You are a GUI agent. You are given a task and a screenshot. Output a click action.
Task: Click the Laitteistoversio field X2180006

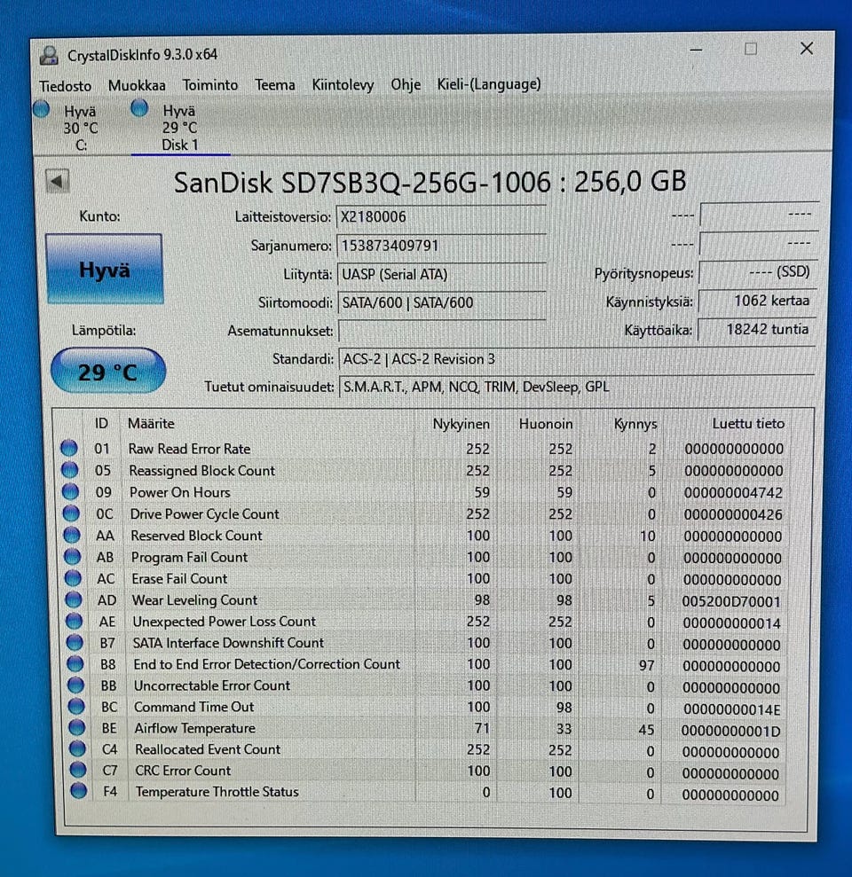point(440,217)
